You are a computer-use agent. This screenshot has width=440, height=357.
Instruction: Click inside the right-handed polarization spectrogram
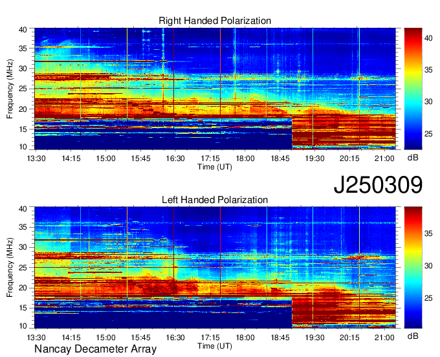(x=215, y=89)
